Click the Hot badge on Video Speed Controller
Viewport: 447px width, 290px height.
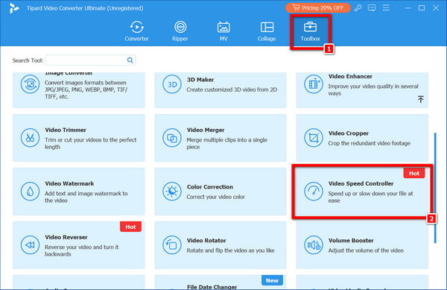[x=414, y=174]
